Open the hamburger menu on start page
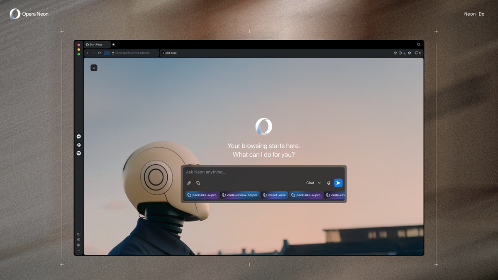Screen dimensions: 498x280 [x=94, y=68]
